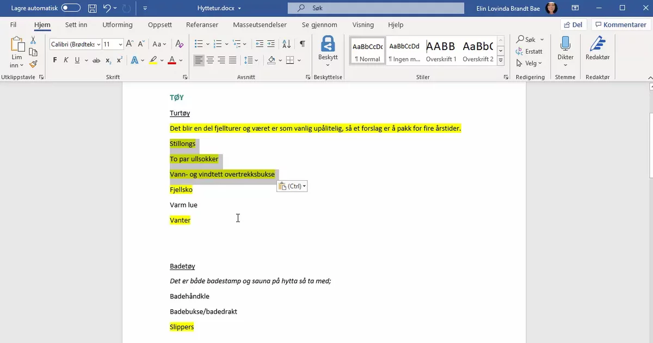
Task: Open the Referanser tab
Action: [x=202, y=25]
